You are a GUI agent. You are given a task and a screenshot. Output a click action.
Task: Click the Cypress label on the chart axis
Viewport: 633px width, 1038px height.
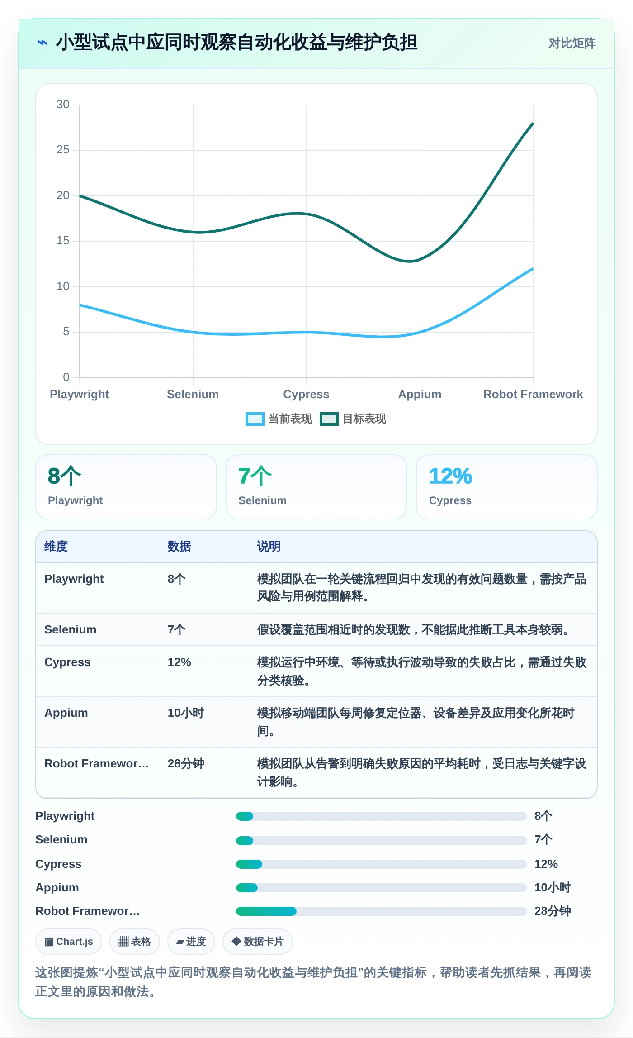(306, 394)
